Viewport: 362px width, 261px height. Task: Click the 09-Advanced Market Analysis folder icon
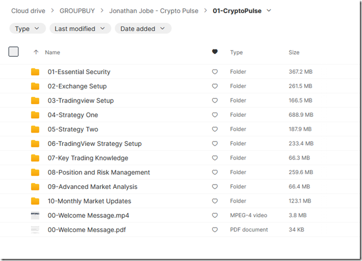coord(35,187)
